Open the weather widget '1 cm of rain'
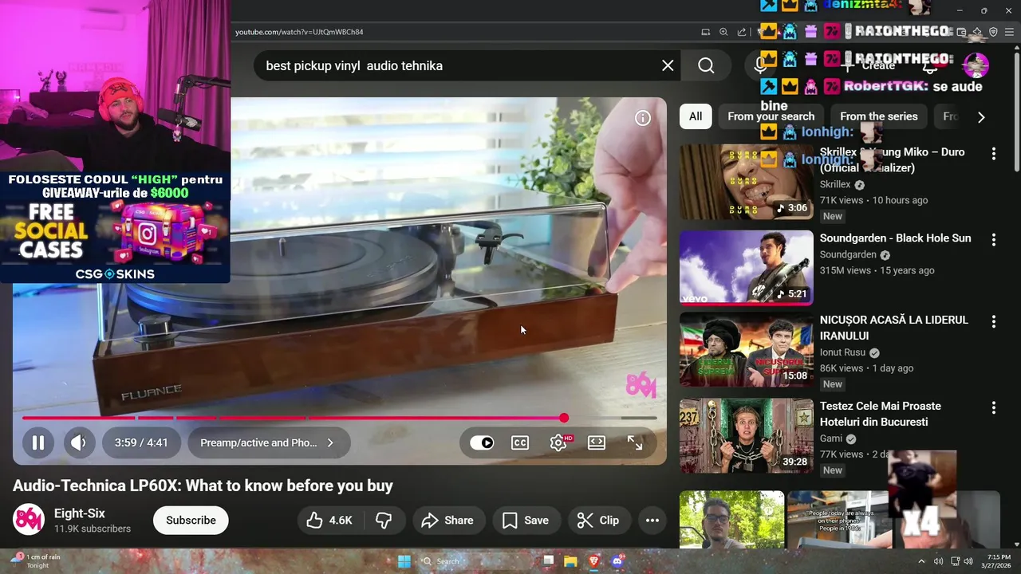The image size is (1021, 574). click(x=36, y=560)
